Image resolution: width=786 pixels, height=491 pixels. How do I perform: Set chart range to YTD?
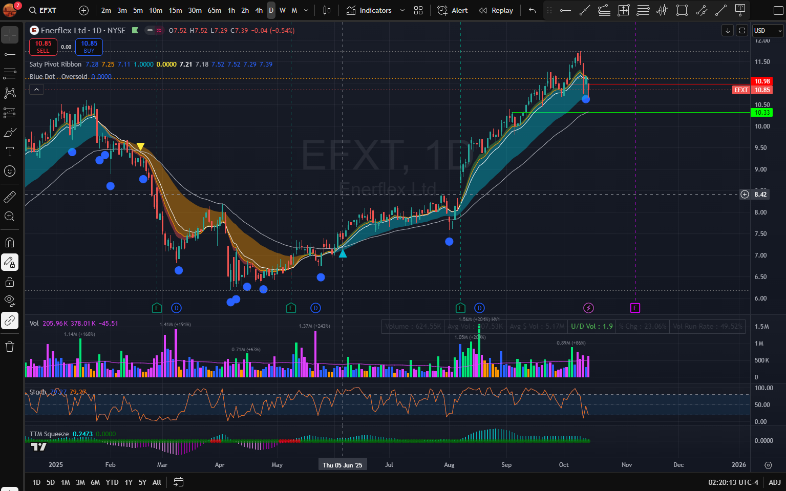(x=112, y=482)
